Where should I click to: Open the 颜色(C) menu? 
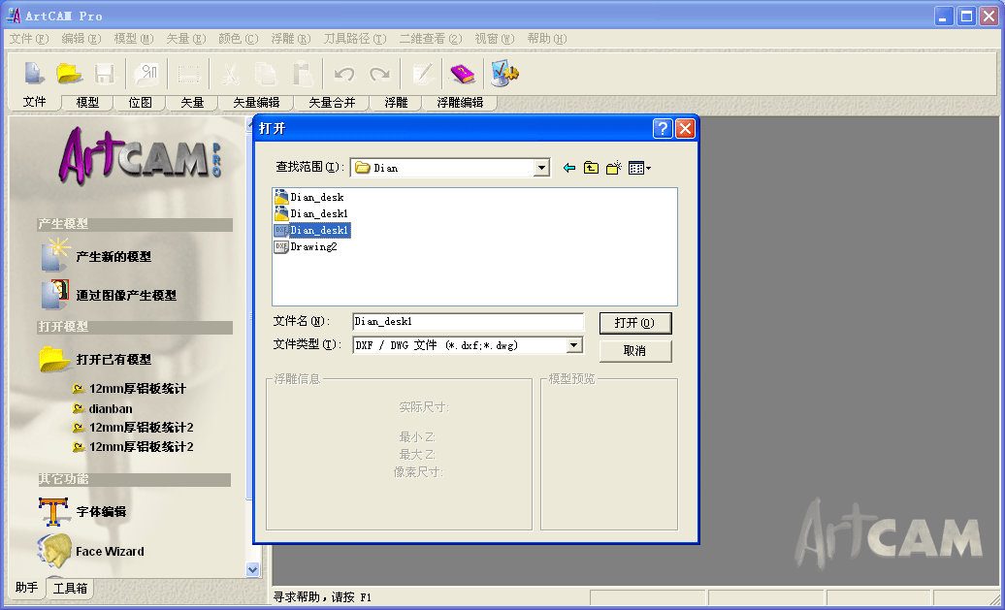click(239, 39)
